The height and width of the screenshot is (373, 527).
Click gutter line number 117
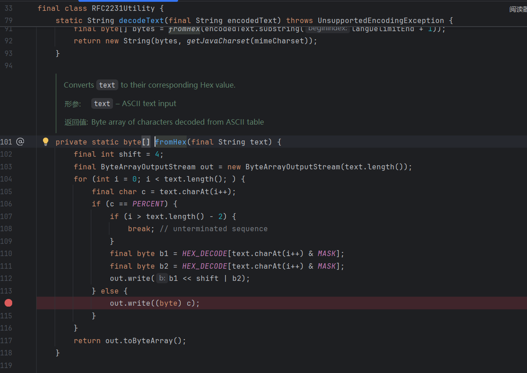click(x=6, y=341)
